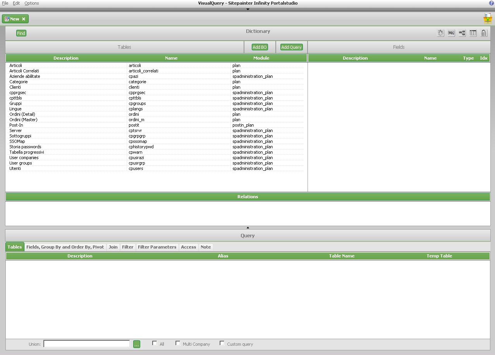The height and width of the screenshot is (355, 495).
Task: Select the Ordini (Master) table row
Action: click(x=23, y=120)
